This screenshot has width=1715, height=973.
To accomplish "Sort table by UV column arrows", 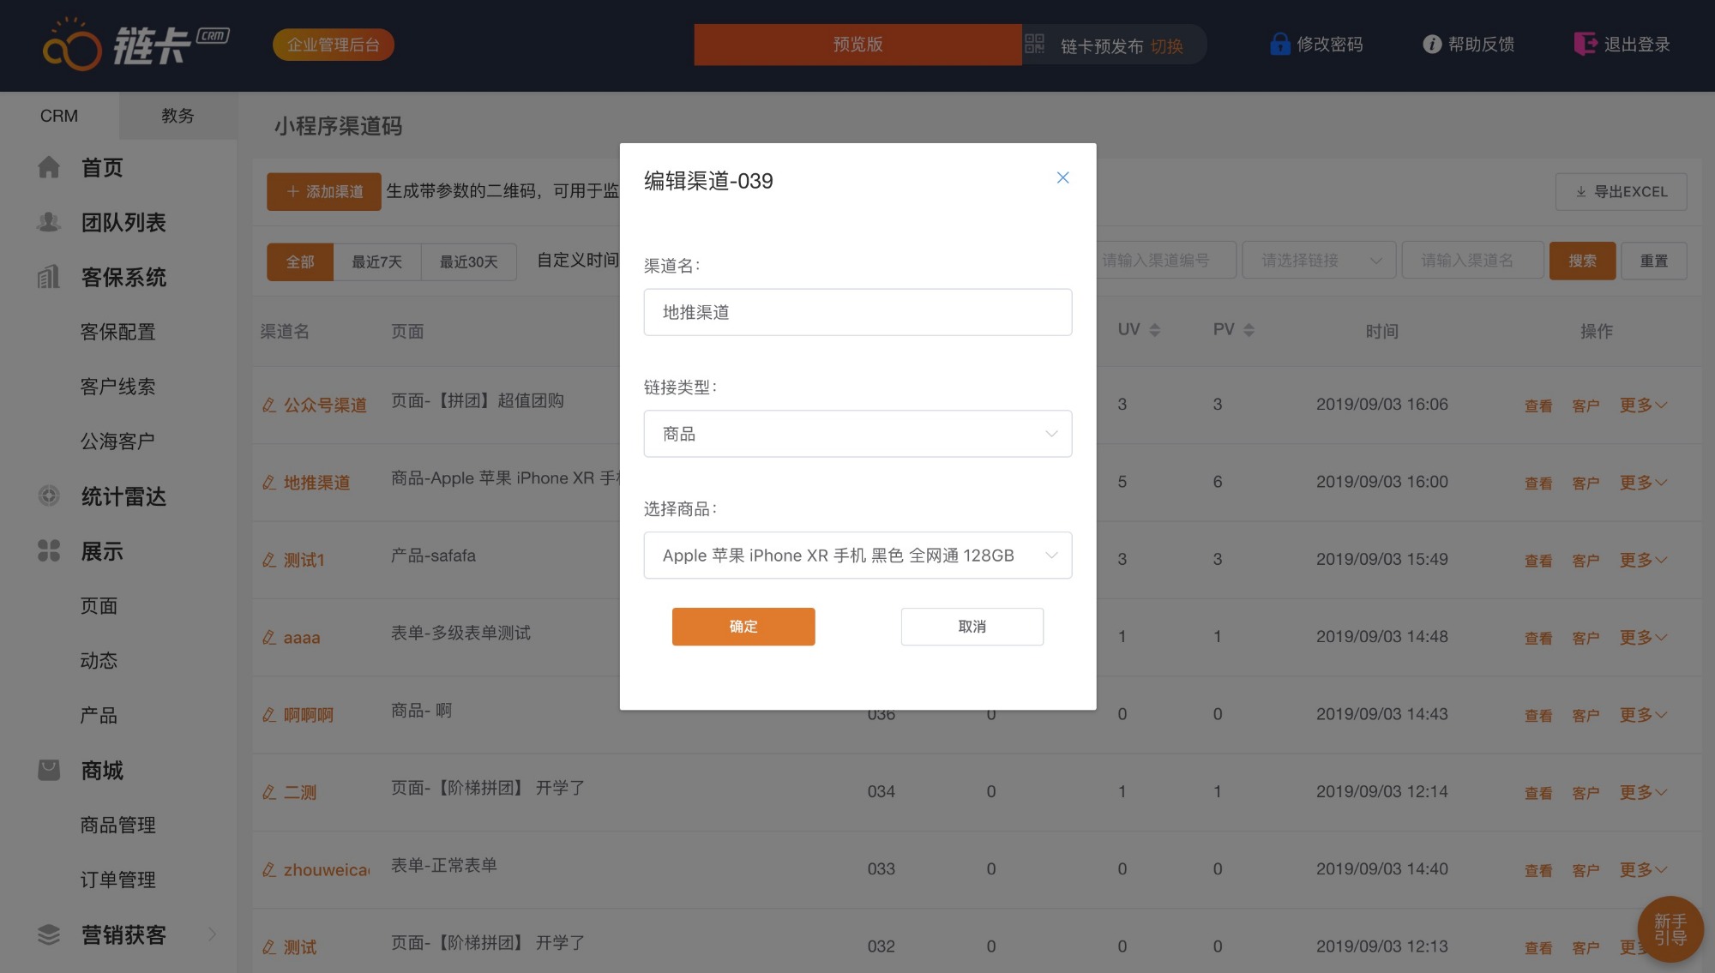I will tap(1154, 330).
